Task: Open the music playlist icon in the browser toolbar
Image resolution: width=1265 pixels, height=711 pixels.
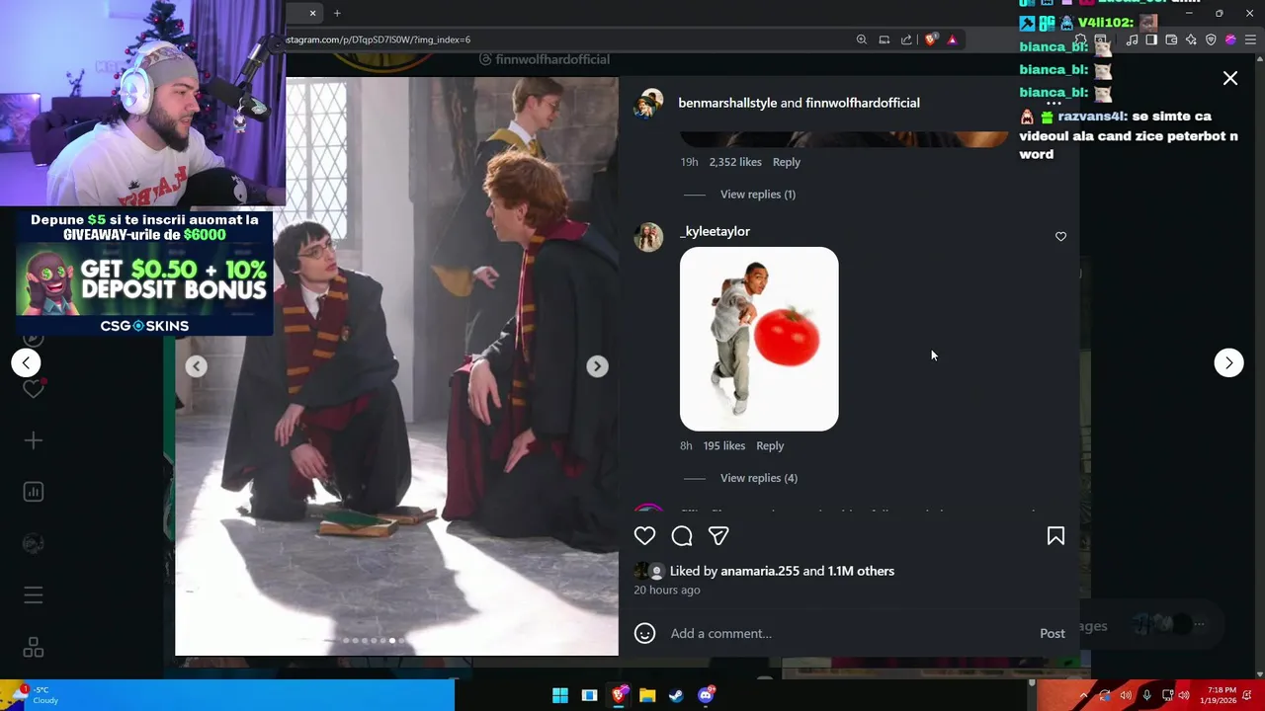Action: click(1132, 39)
